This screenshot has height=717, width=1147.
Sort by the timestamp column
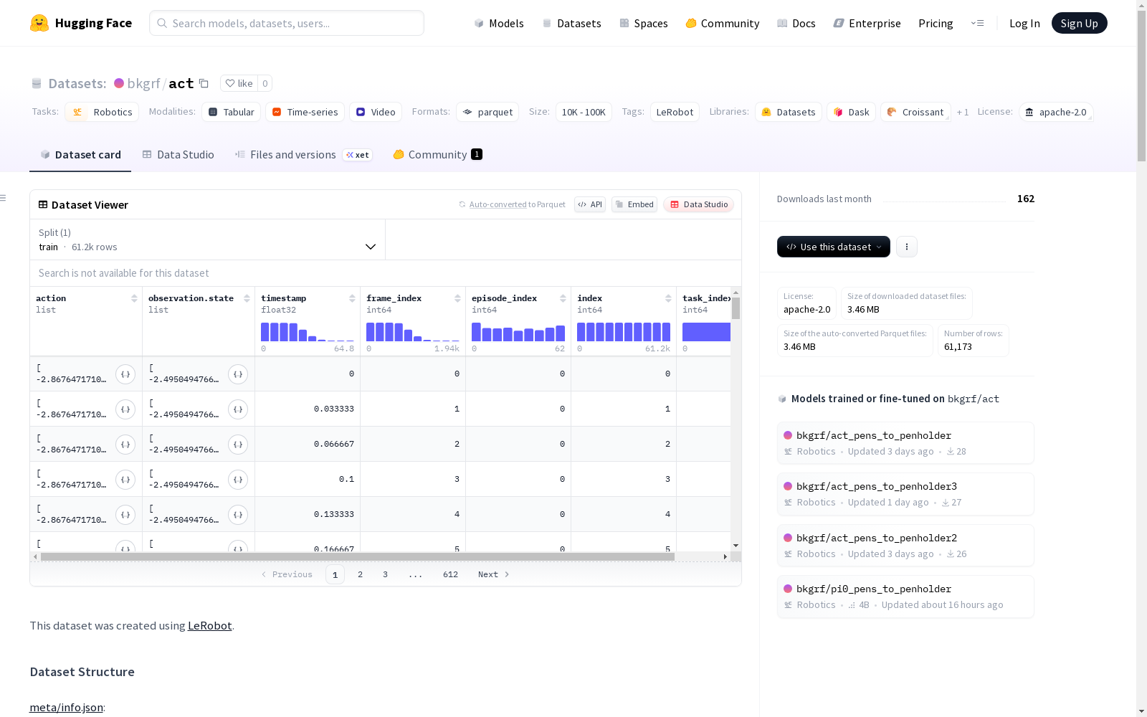point(352,298)
